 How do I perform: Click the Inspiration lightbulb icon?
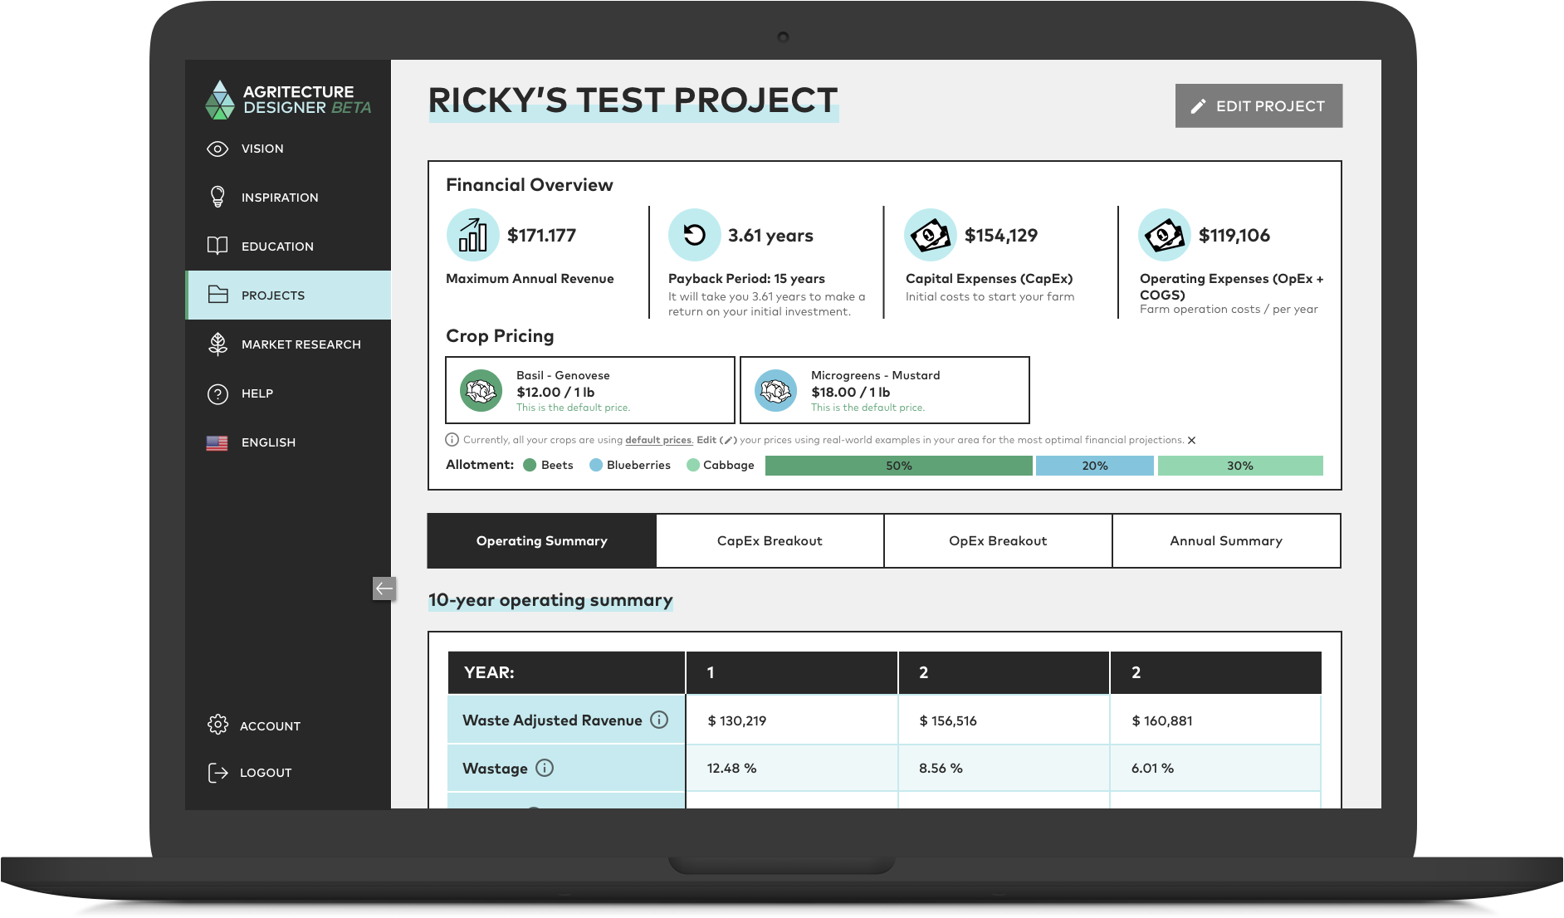click(217, 197)
